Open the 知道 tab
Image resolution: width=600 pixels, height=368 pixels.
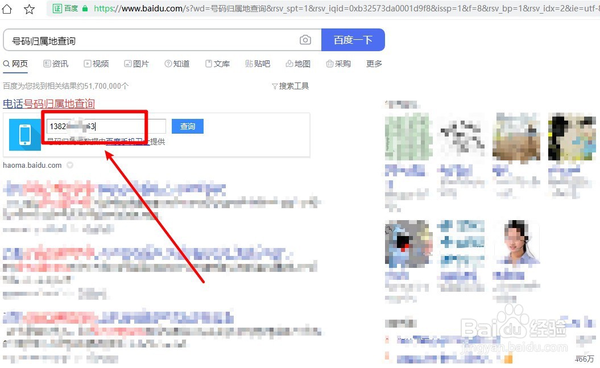point(177,64)
